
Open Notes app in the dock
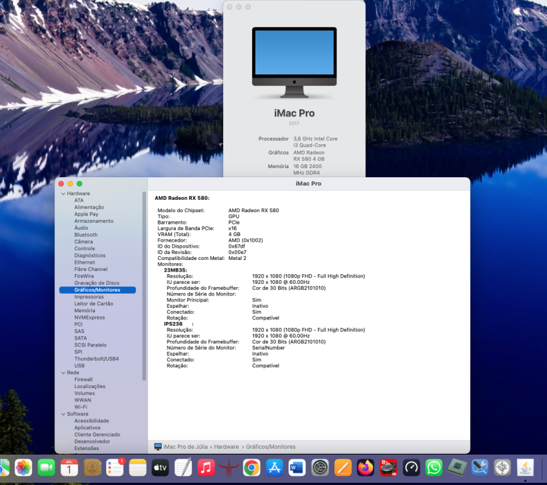[x=138, y=468]
